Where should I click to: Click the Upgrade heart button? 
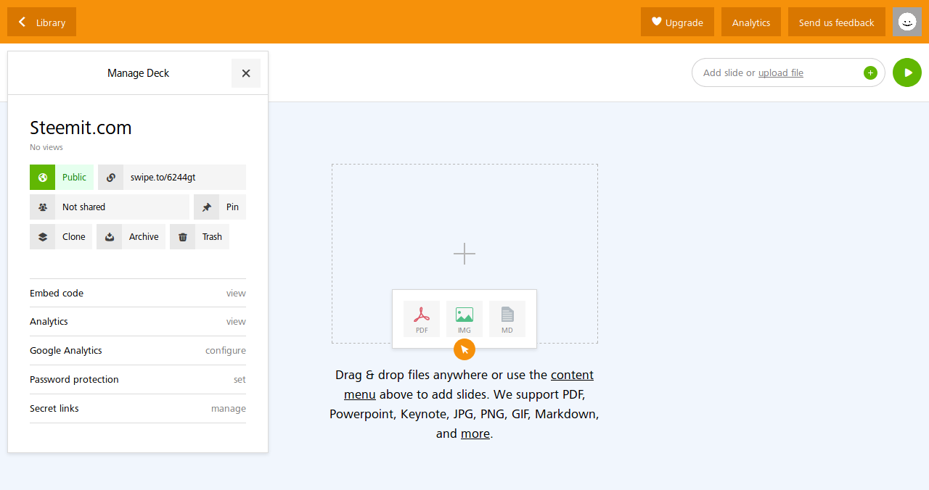tap(677, 22)
